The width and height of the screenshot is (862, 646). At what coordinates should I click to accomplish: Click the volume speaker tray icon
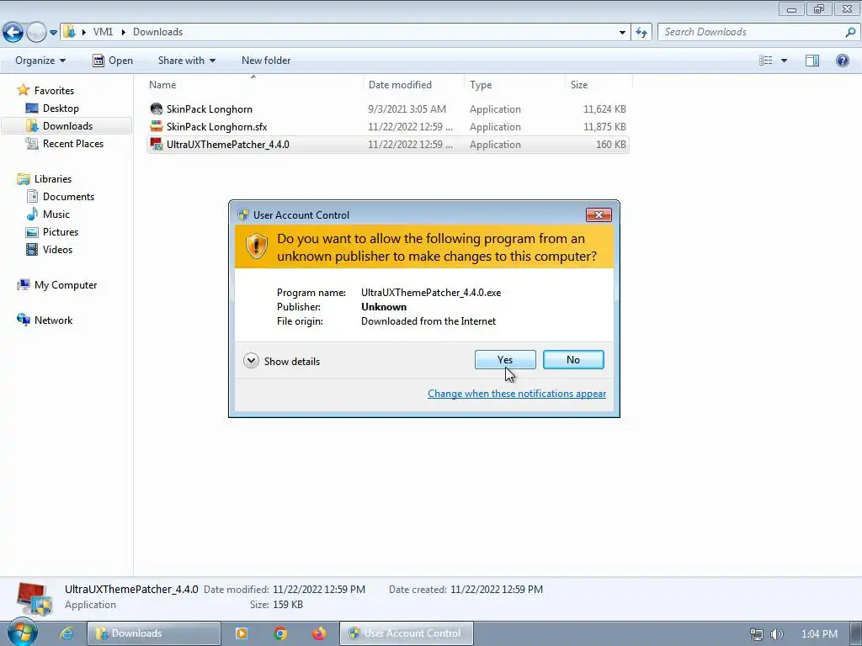[776, 634]
